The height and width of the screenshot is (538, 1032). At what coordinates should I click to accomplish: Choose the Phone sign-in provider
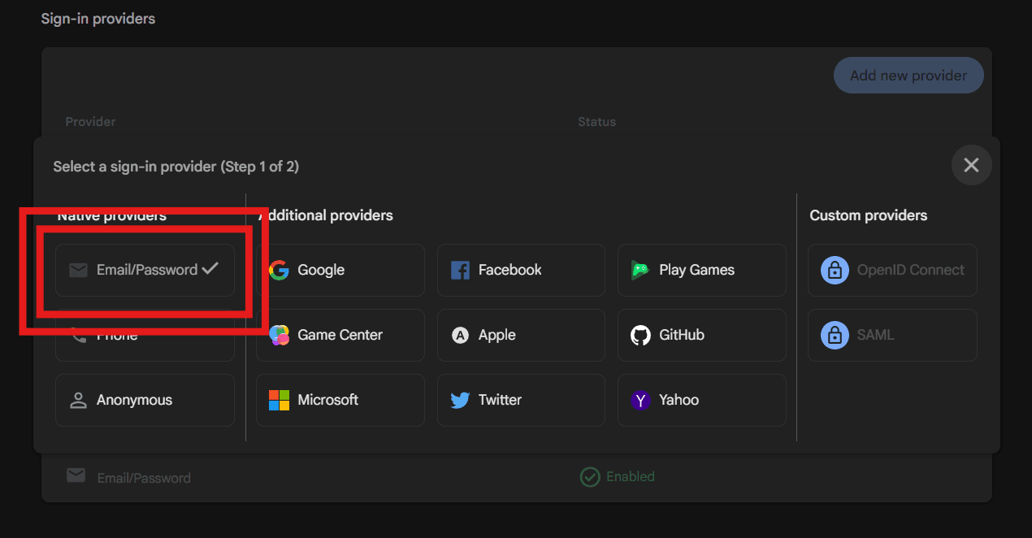[x=145, y=335]
